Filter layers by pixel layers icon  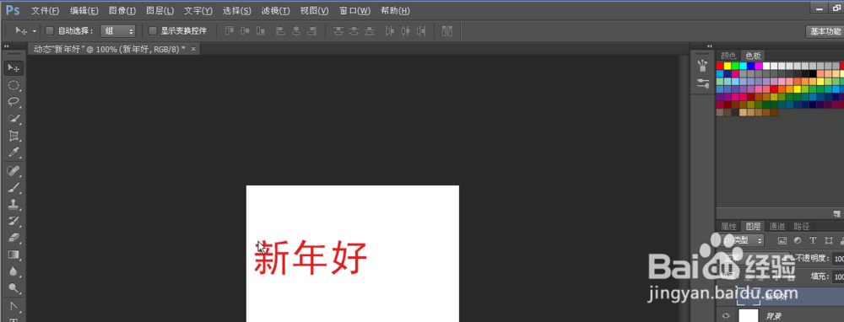pyautogui.click(x=782, y=240)
